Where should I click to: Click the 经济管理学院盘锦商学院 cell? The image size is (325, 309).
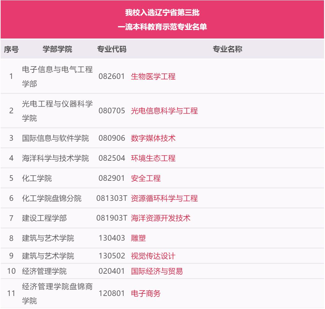coord(57,293)
